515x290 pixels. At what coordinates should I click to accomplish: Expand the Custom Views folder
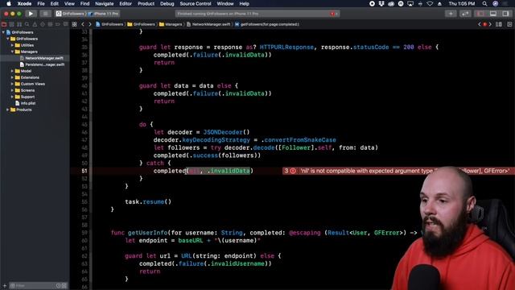coord(12,84)
